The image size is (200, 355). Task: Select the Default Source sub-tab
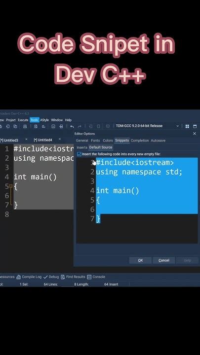[x=101, y=147]
